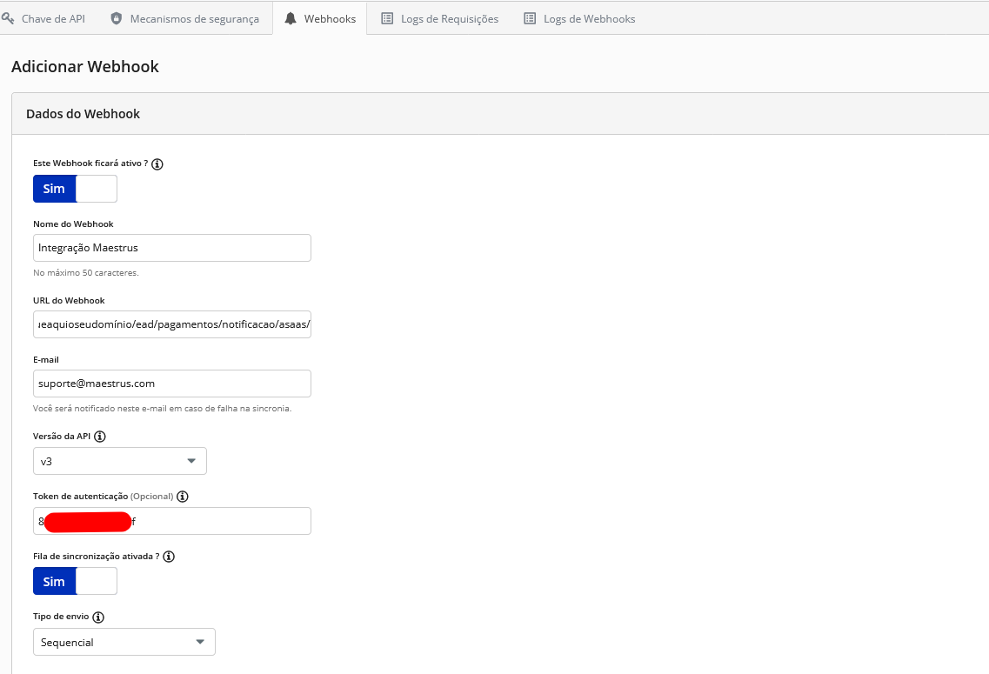Click the info icon next to Fila de sincronização ativada
989x674 pixels.
coord(169,556)
